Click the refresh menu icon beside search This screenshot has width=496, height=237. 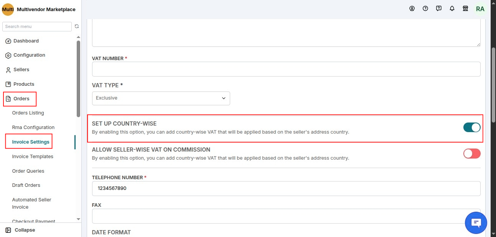pos(77,26)
